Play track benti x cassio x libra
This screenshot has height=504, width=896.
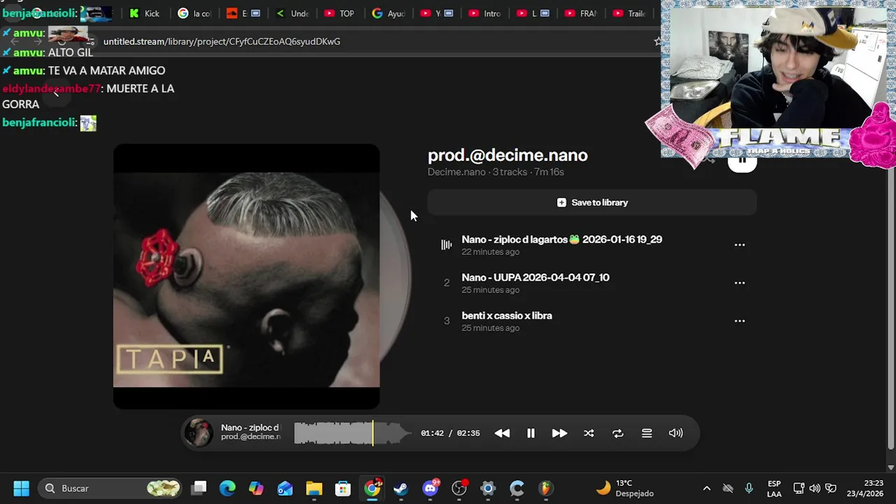[507, 316]
